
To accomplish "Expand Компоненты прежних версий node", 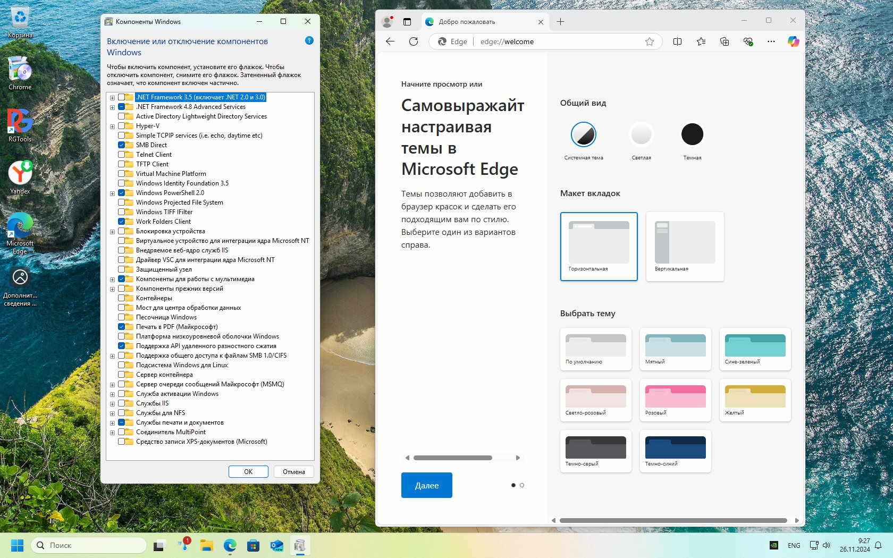I will pos(112,289).
